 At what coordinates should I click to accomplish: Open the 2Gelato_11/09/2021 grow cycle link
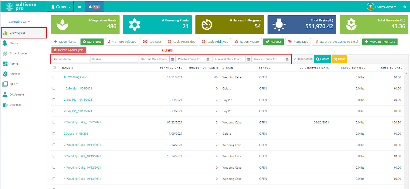tap(77, 134)
